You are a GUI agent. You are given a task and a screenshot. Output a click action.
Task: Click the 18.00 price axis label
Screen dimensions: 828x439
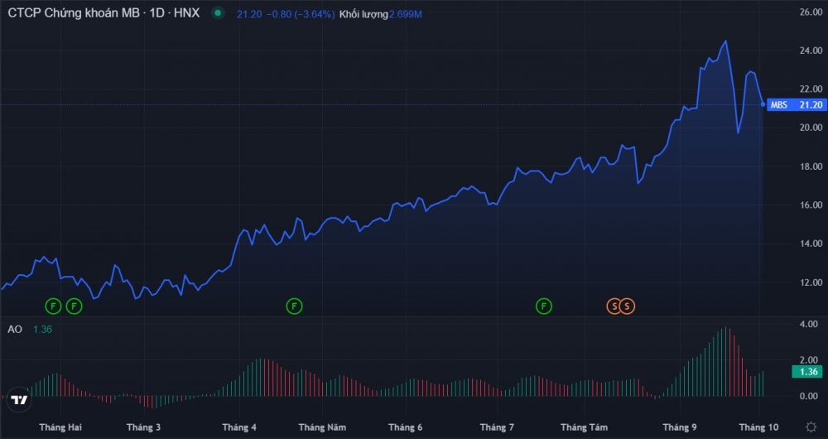point(811,166)
